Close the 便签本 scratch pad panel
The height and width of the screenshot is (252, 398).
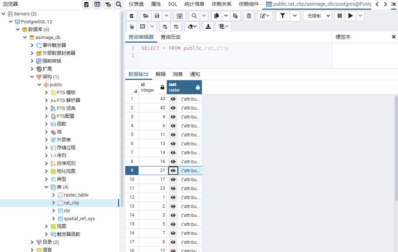[x=394, y=37]
